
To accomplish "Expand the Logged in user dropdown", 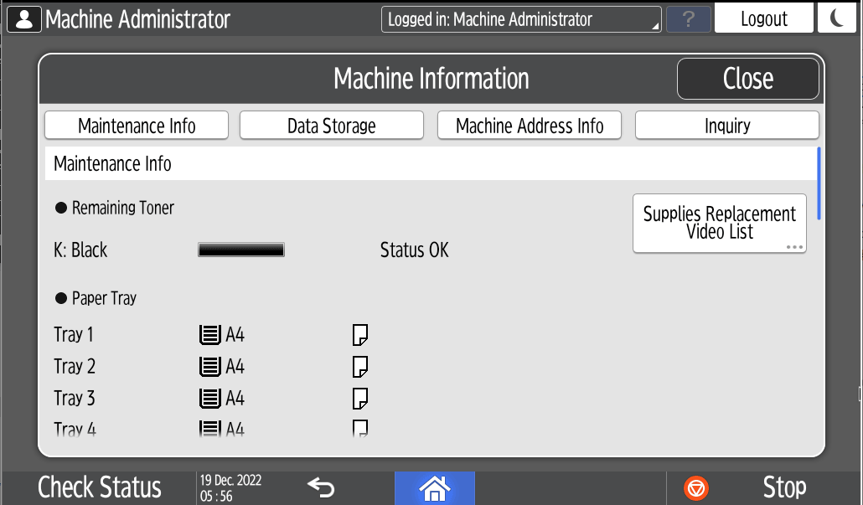I will (x=520, y=19).
